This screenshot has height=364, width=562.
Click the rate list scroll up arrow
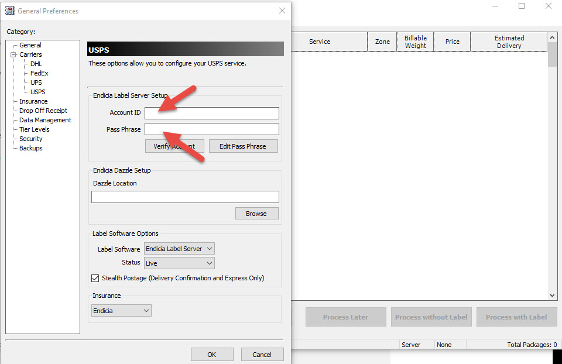pyautogui.click(x=552, y=37)
